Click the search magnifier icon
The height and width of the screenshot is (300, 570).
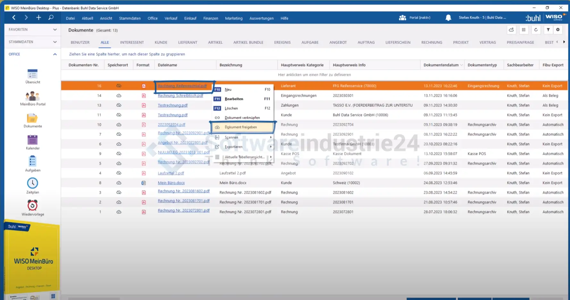51,18
